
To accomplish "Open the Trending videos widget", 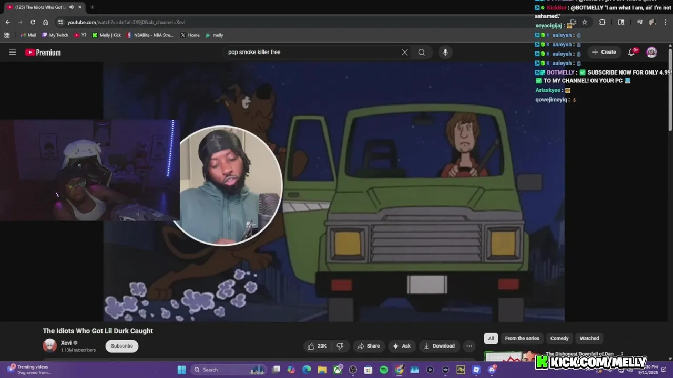I will click(29, 370).
